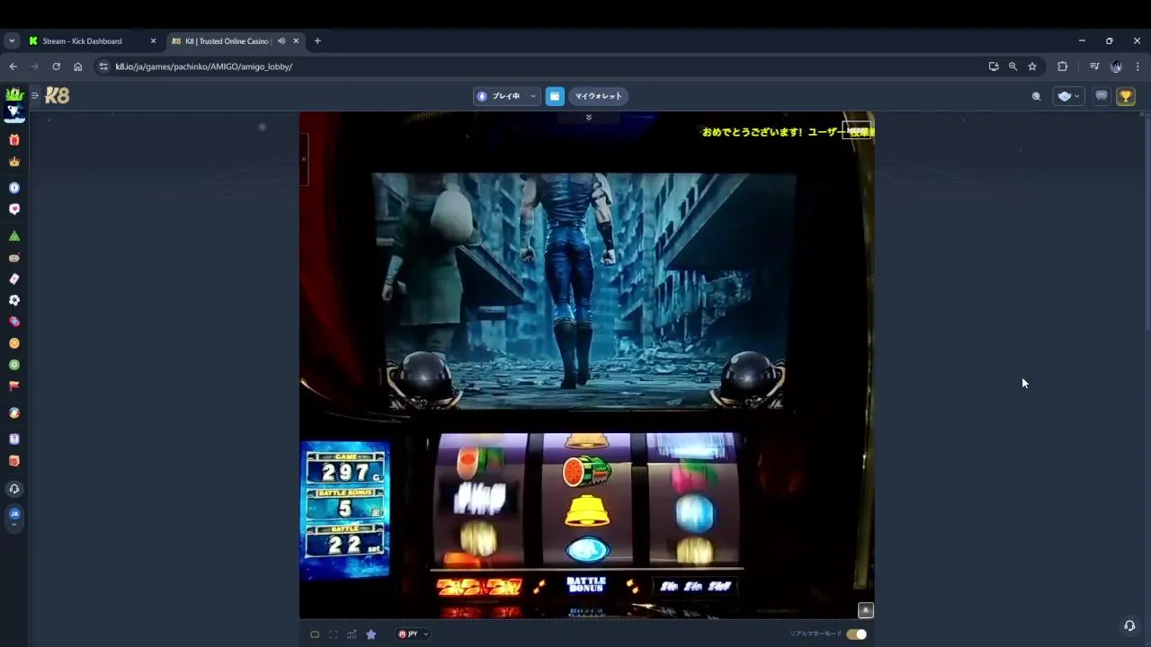
Task: Click the address bar URL
Action: click(x=204, y=66)
